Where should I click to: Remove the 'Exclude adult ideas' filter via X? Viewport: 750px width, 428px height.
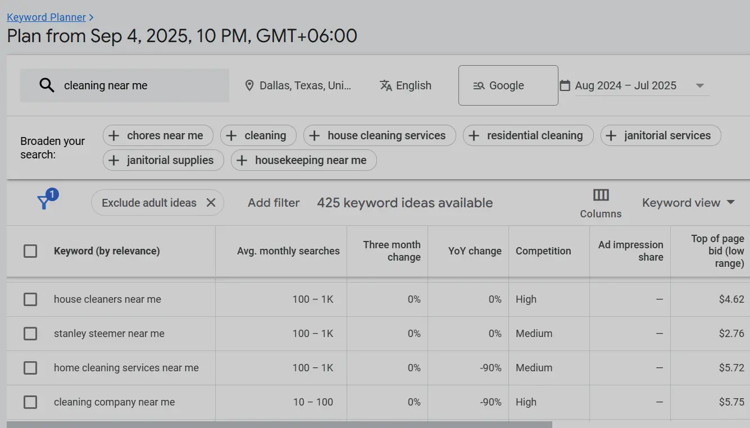tap(211, 203)
